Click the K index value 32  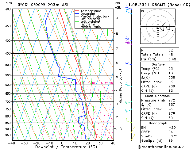pos(171,50)
